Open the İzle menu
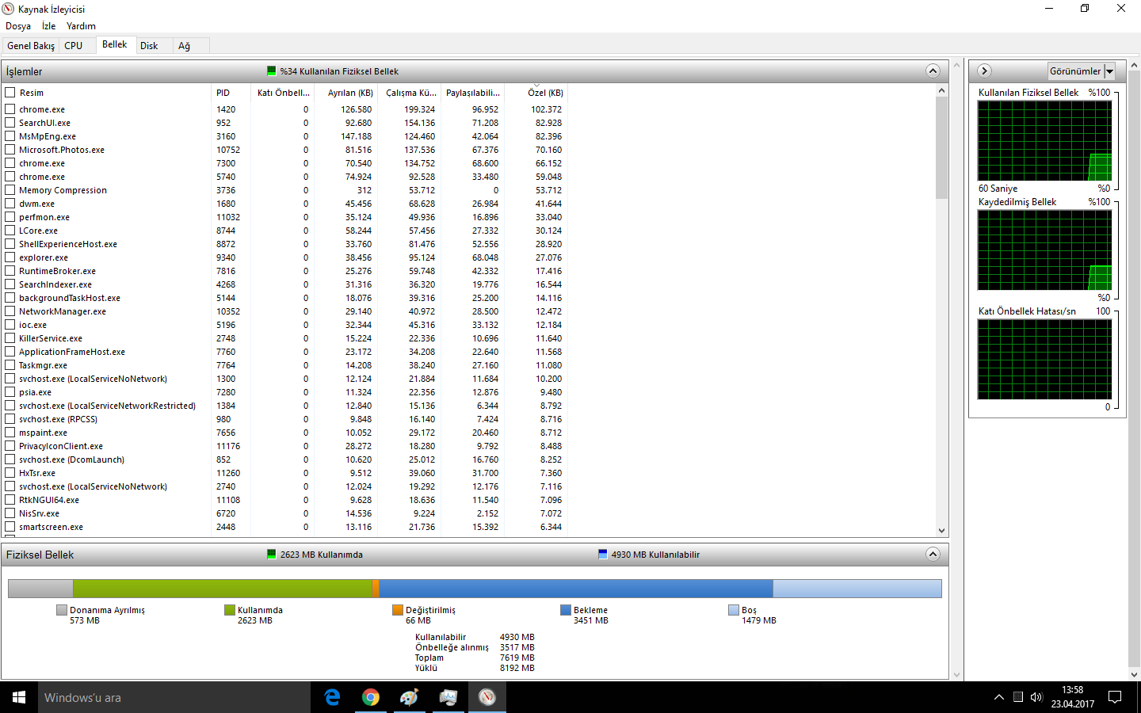 [49, 26]
